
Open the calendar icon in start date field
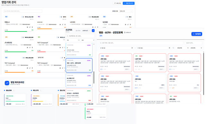click(x=132, y=48)
